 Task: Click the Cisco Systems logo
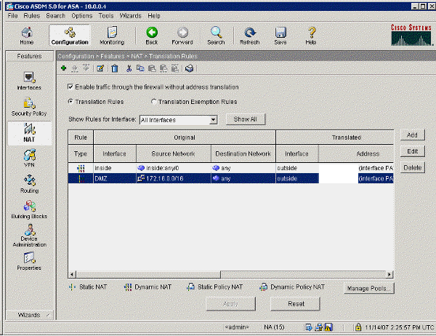point(411,35)
